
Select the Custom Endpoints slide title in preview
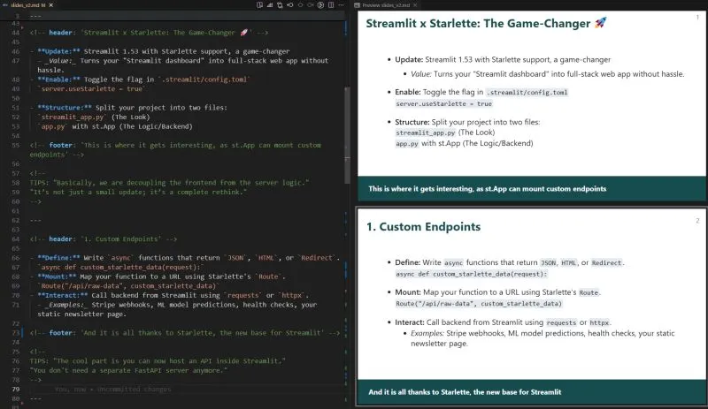[x=423, y=227]
